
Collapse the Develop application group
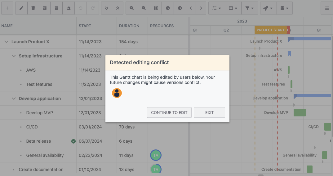pos(14,98)
